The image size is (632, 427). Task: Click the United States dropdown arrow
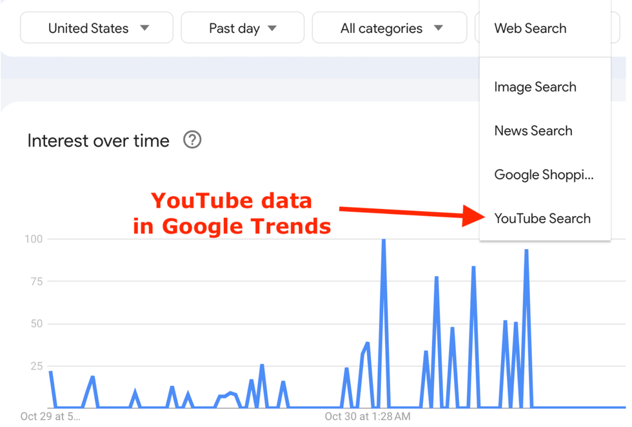146,28
